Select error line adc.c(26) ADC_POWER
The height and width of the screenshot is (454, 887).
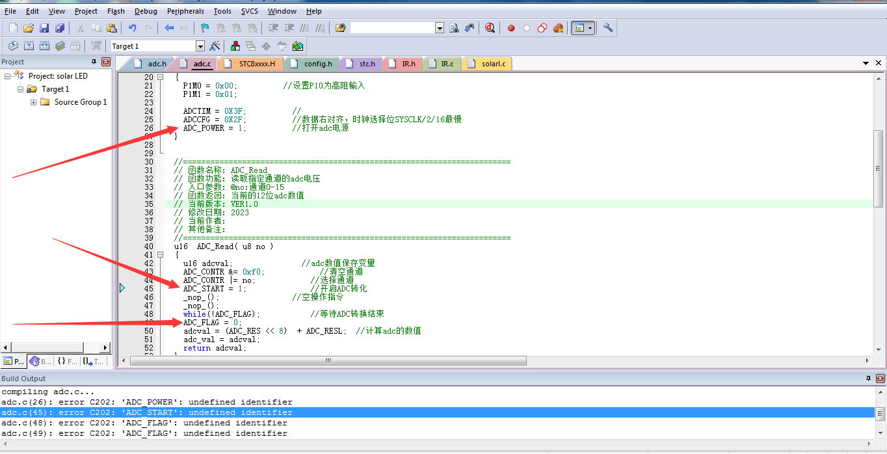tap(438, 402)
